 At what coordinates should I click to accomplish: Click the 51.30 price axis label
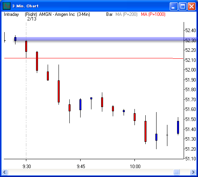[x=191, y=139]
